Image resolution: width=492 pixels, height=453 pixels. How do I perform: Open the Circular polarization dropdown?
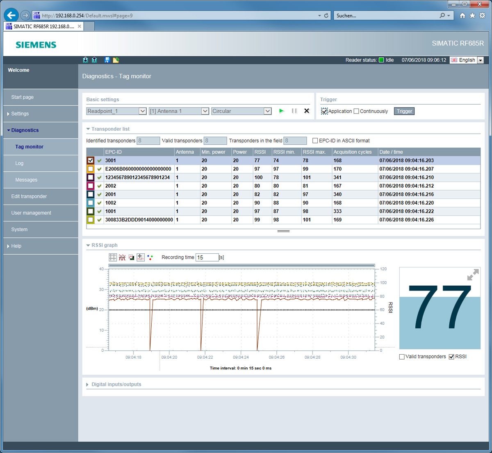(241, 111)
